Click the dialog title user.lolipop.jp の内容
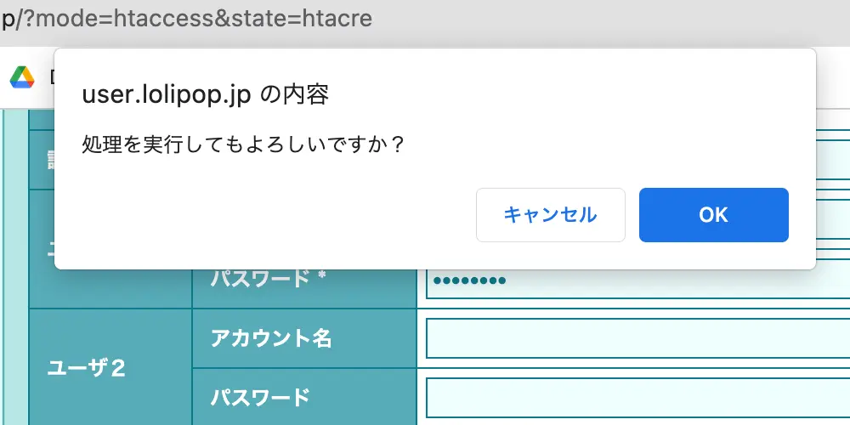 point(205,95)
